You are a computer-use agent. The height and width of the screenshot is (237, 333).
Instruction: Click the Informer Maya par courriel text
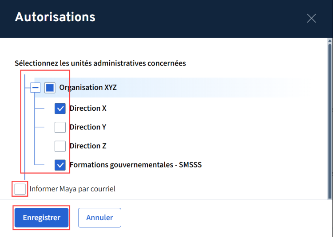click(72, 189)
